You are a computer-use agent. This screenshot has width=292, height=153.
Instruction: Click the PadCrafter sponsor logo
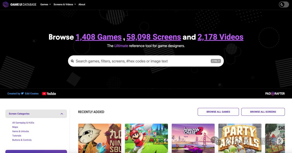point(275,93)
